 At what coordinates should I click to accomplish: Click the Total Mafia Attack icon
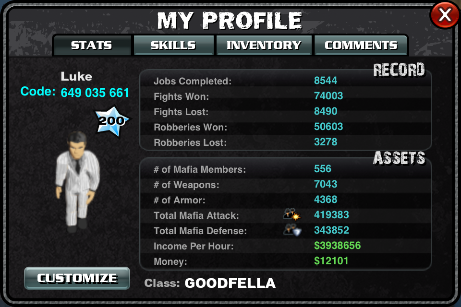coord(292,214)
